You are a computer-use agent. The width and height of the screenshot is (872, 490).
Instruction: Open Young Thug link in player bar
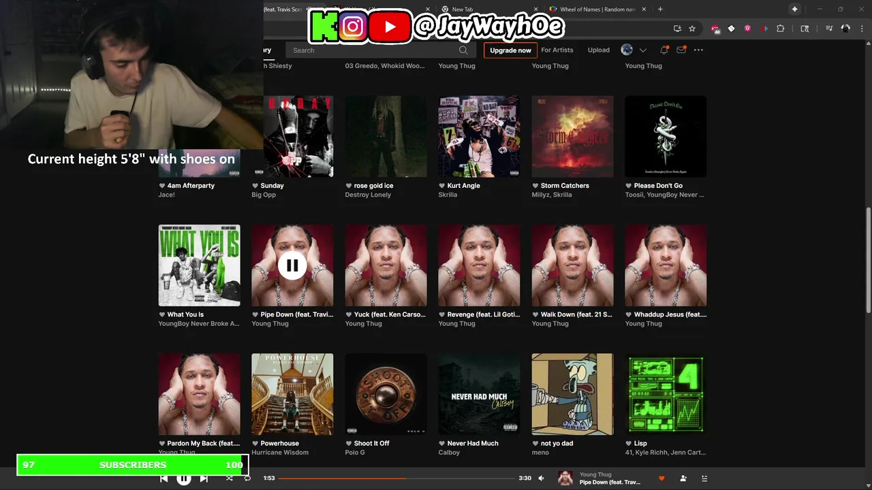[595, 474]
